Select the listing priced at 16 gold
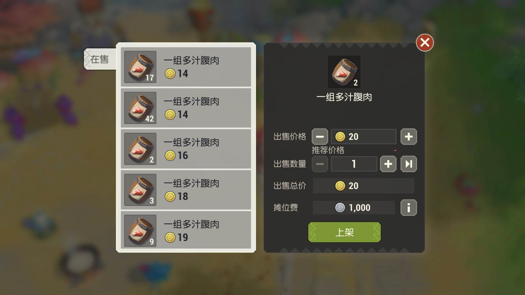 (186, 149)
